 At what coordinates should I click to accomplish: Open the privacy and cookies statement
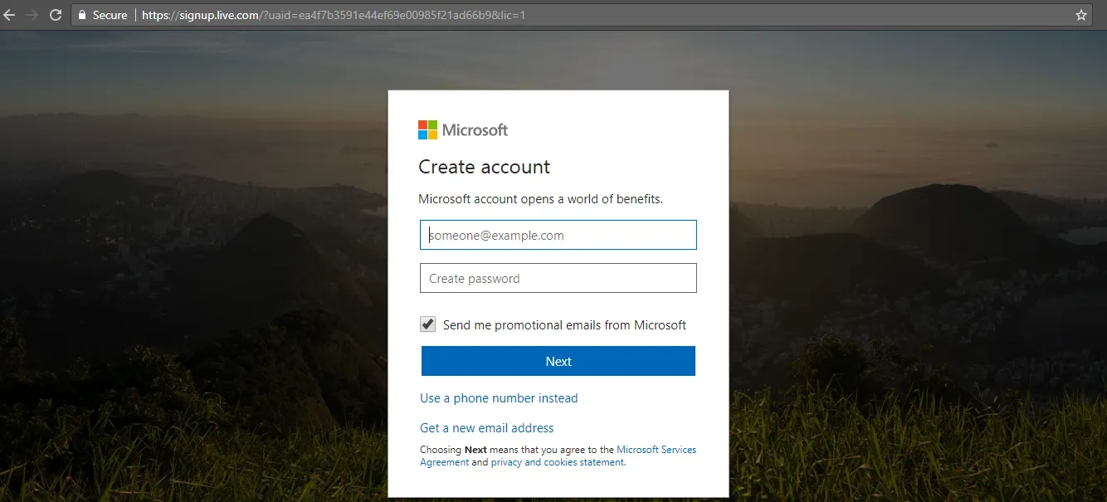tap(557, 462)
